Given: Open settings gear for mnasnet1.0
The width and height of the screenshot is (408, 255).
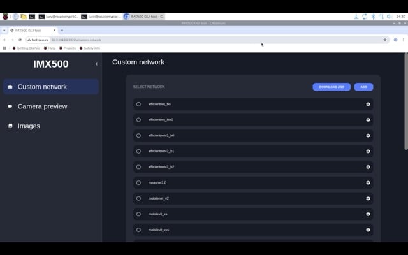Looking at the screenshot, I should 368,183.
